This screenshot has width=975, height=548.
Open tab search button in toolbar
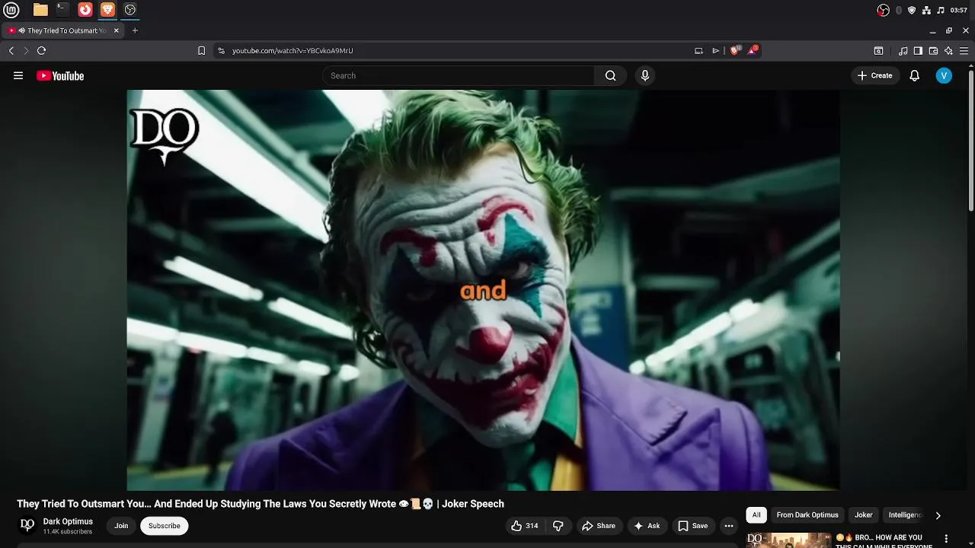pyautogui.click(x=878, y=51)
